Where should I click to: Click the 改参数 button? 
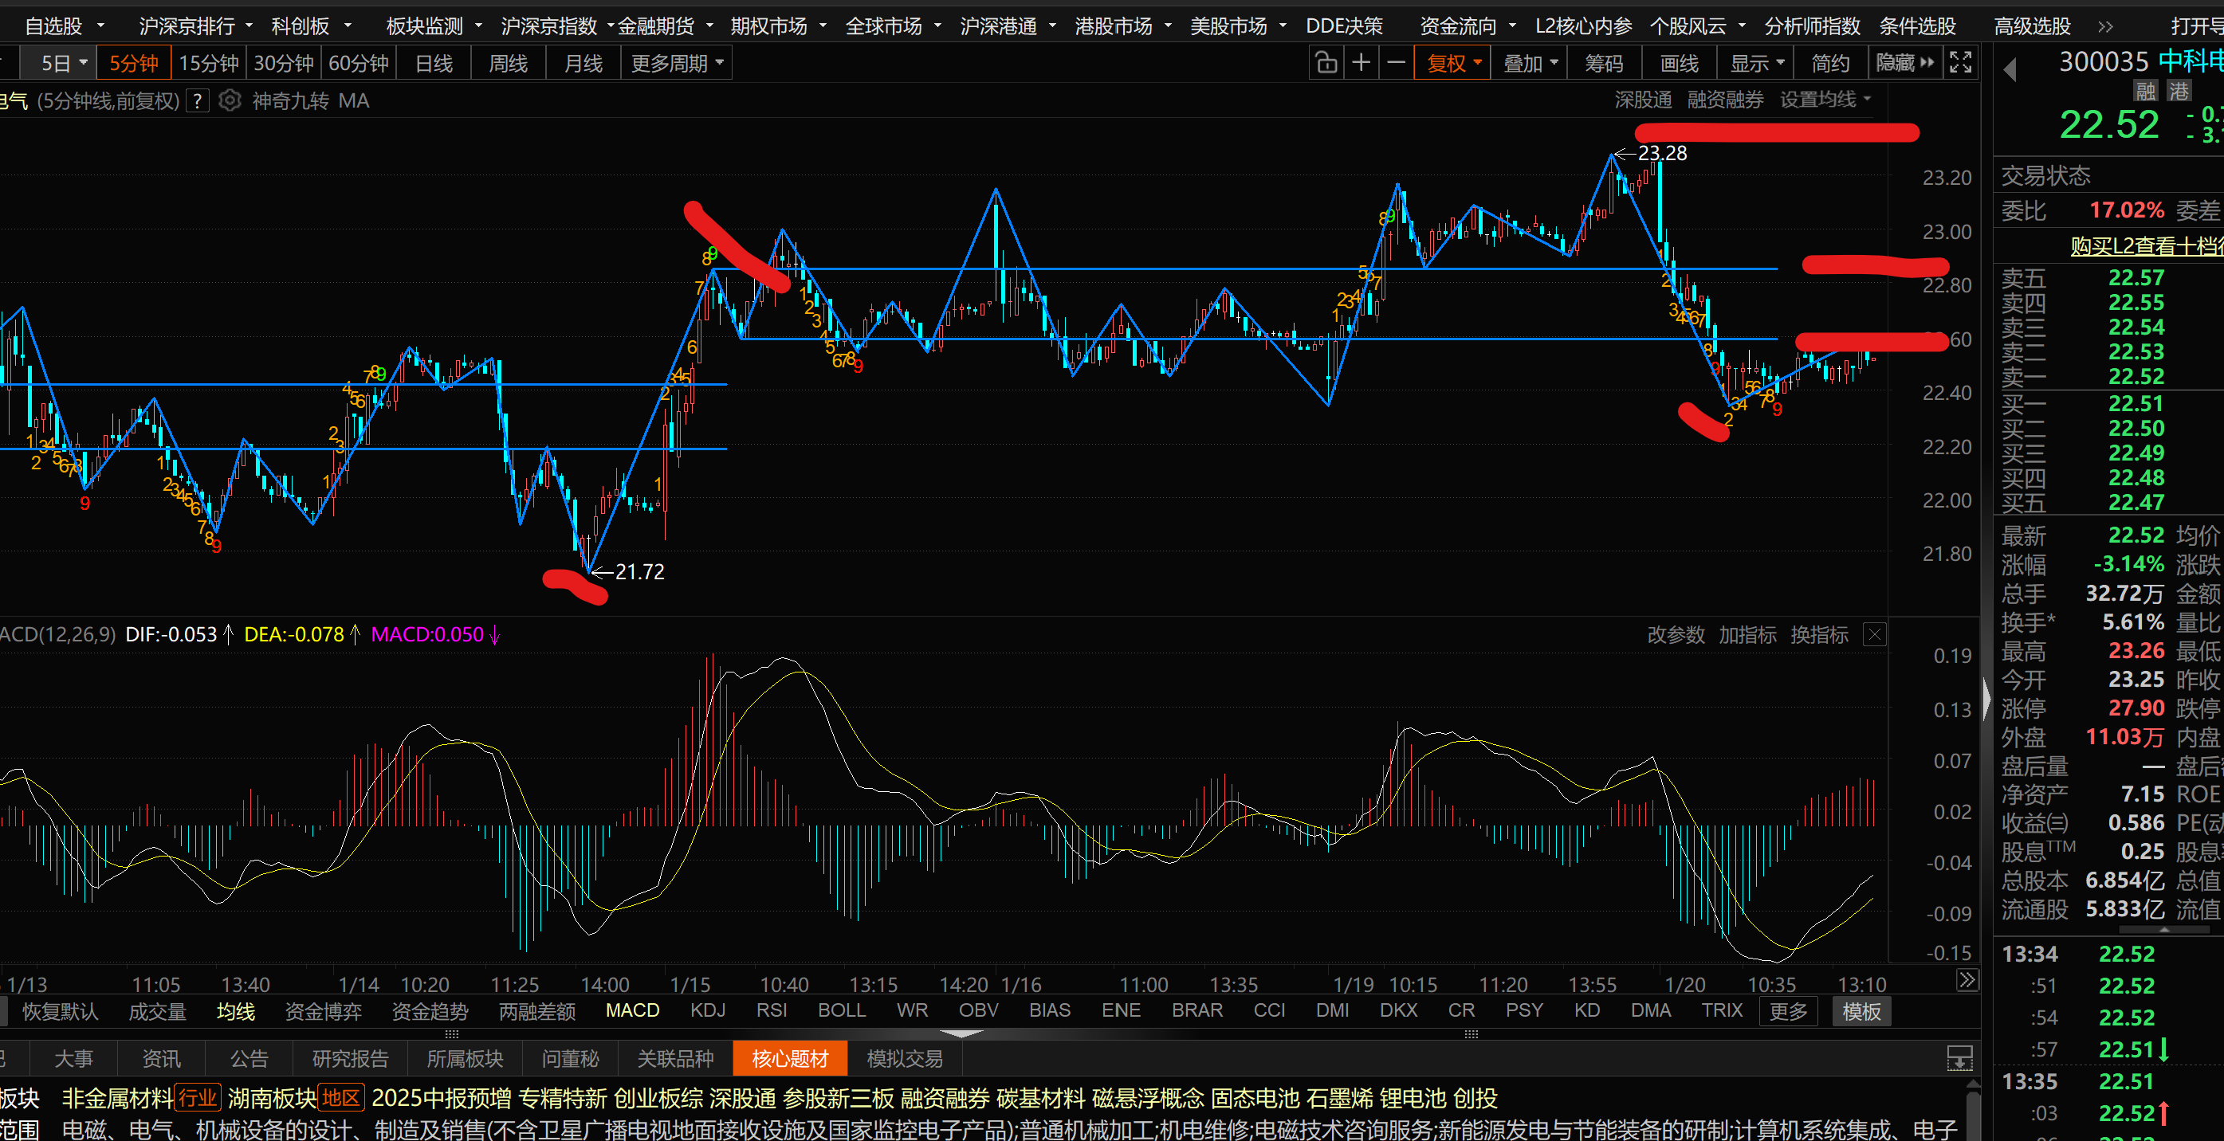pyautogui.click(x=1676, y=635)
